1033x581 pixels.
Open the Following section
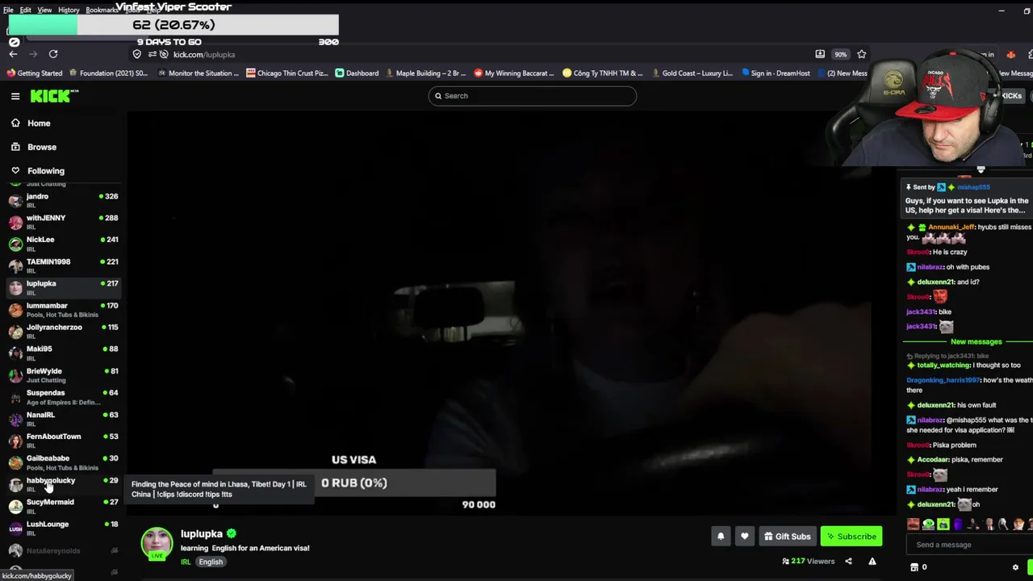tap(45, 171)
